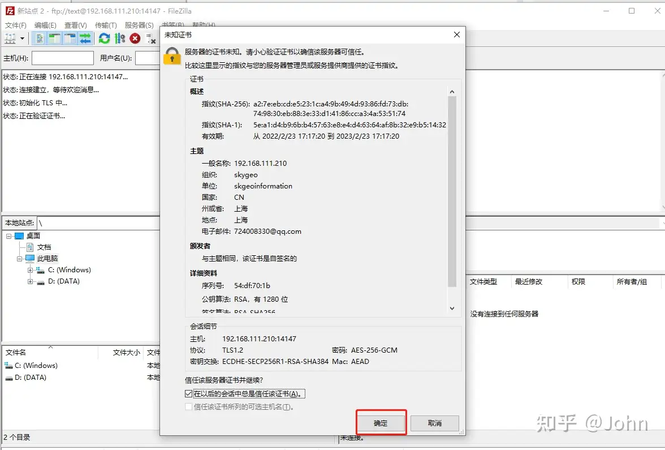Expand the C: (Windows) tree node
This screenshot has width=665, height=450.
point(30,270)
